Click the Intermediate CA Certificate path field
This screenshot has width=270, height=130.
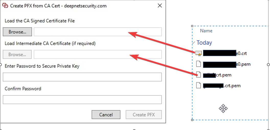(98, 55)
